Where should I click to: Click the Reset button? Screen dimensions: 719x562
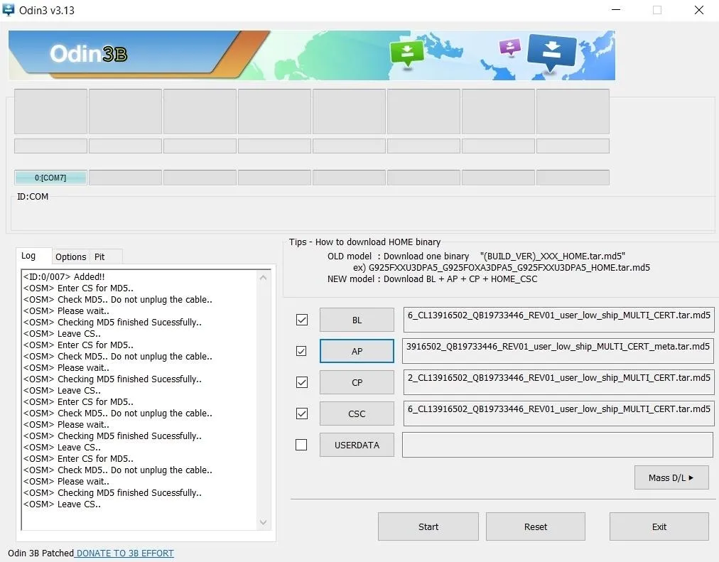(x=536, y=526)
